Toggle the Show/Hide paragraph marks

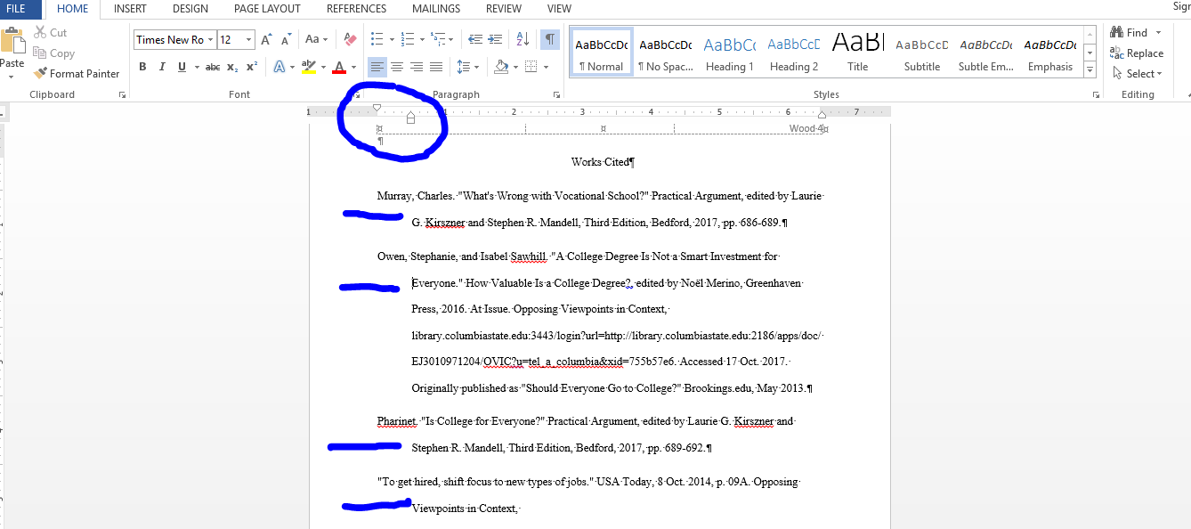tap(549, 39)
